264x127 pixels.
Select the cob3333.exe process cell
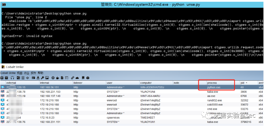(215, 105)
